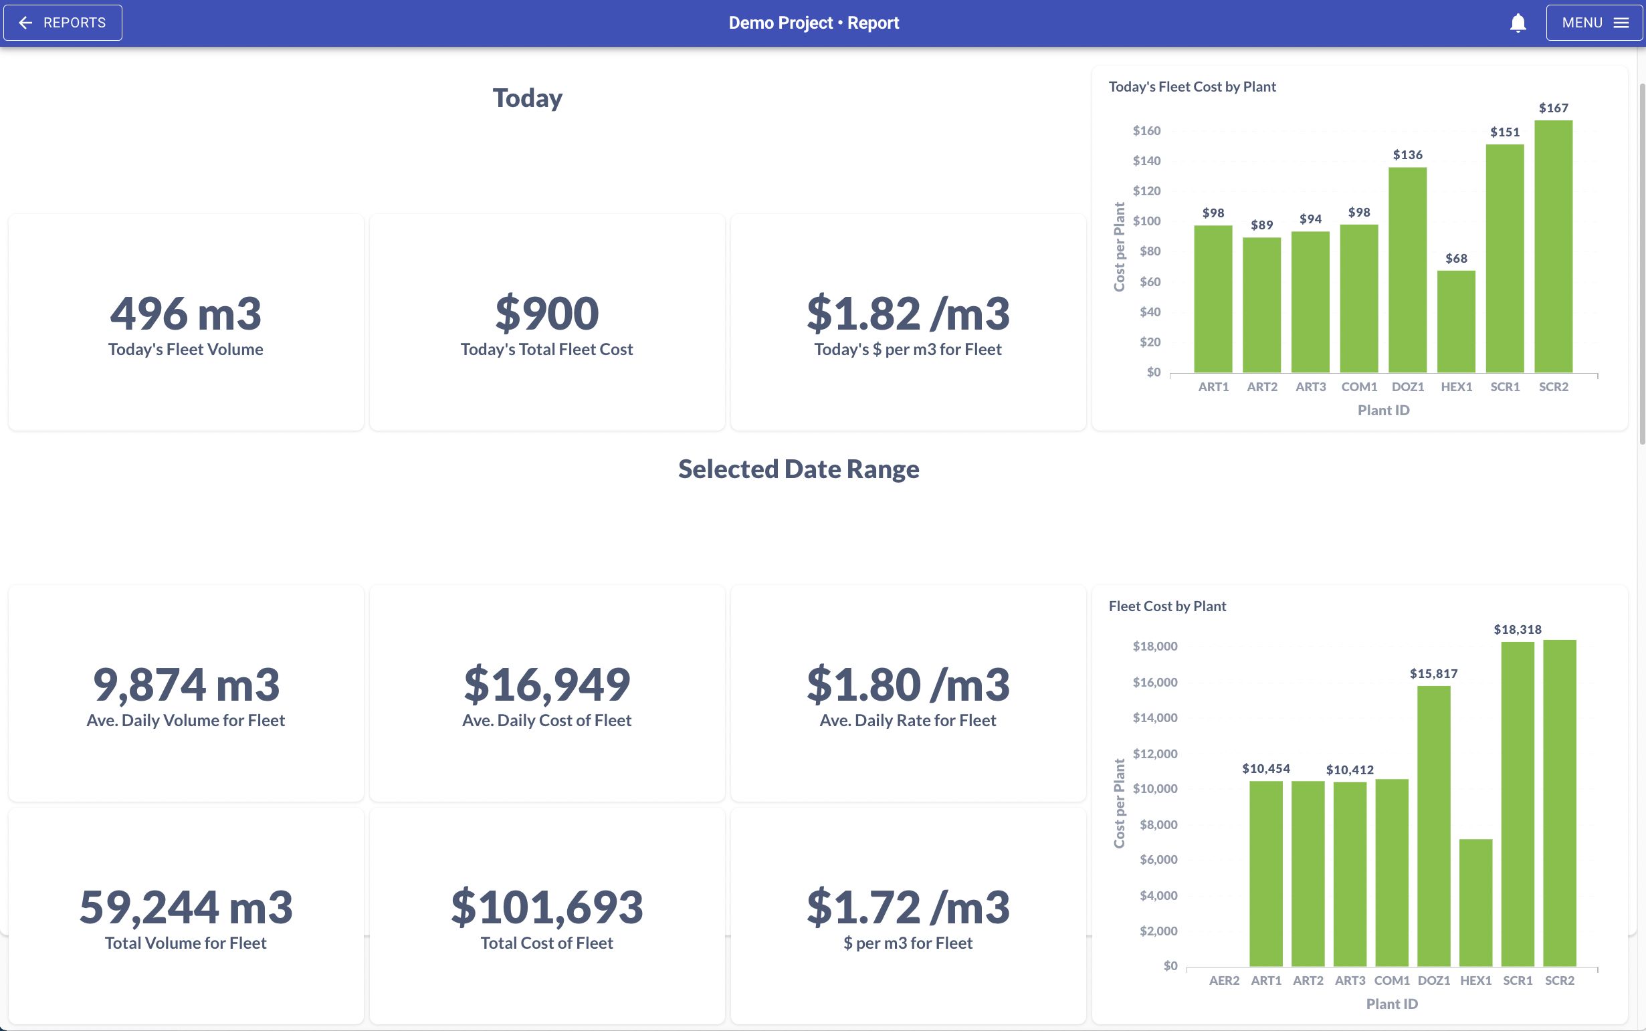1646x1031 pixels.
Task: Click the 'Ave. Daily Volume for Fleet' caption
Action: [x=185, y=721]
